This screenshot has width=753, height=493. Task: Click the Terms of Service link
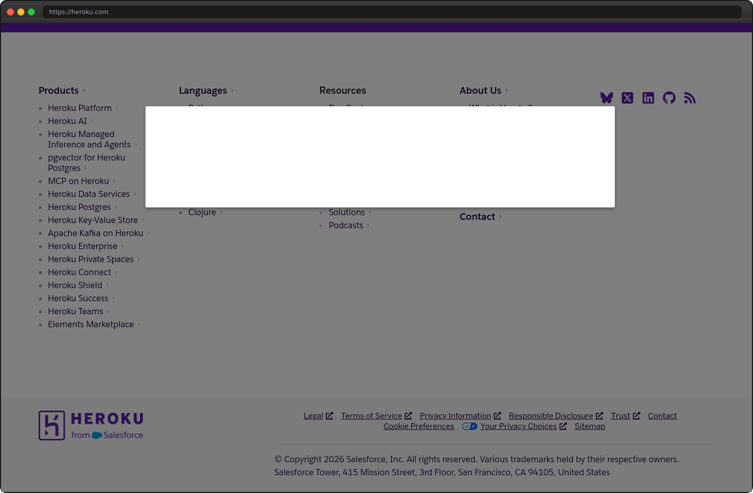coord(371,415)
